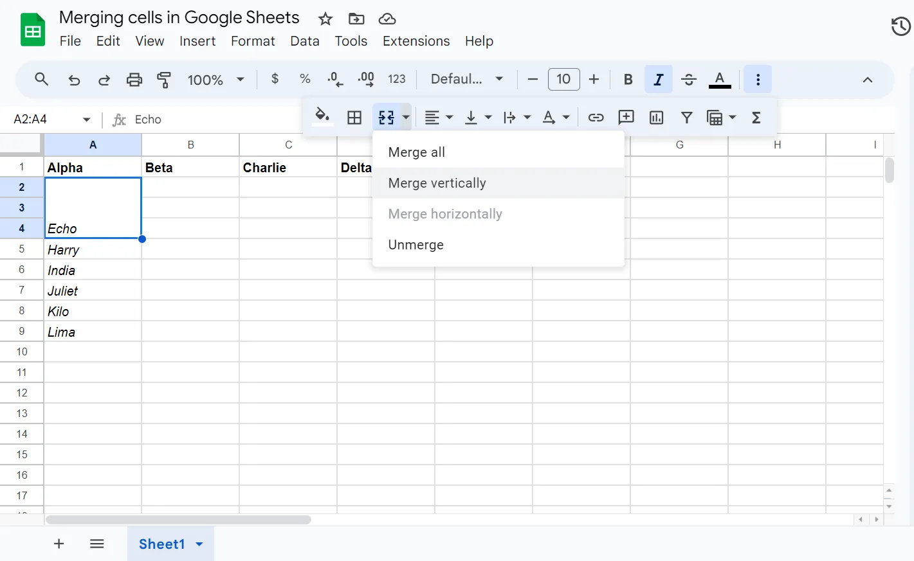Select cell containing Juliet
The height and width of the screenshot is (561, 914).
pyautogui.click(x=93, y=290)
